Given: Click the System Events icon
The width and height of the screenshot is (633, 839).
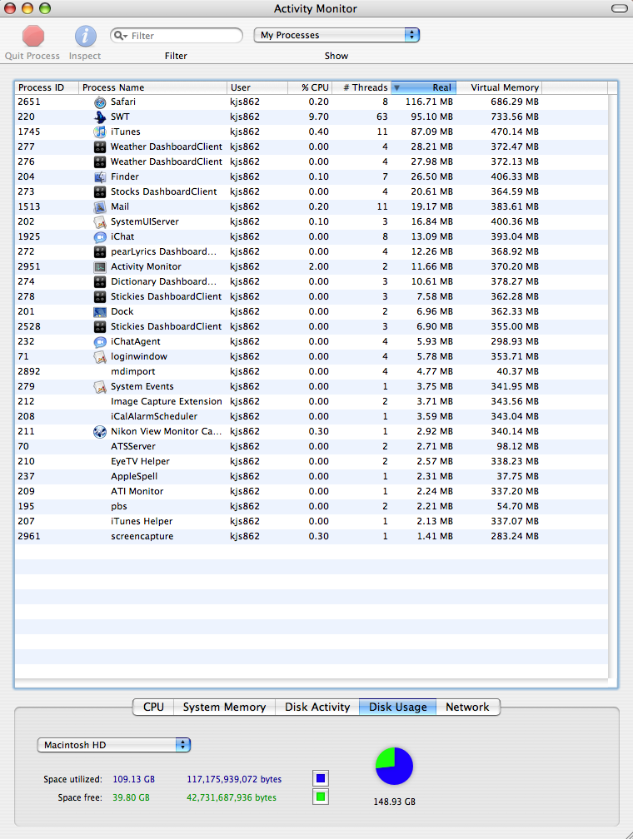Looking at the screenshot, I should click(x=100, y=387).
